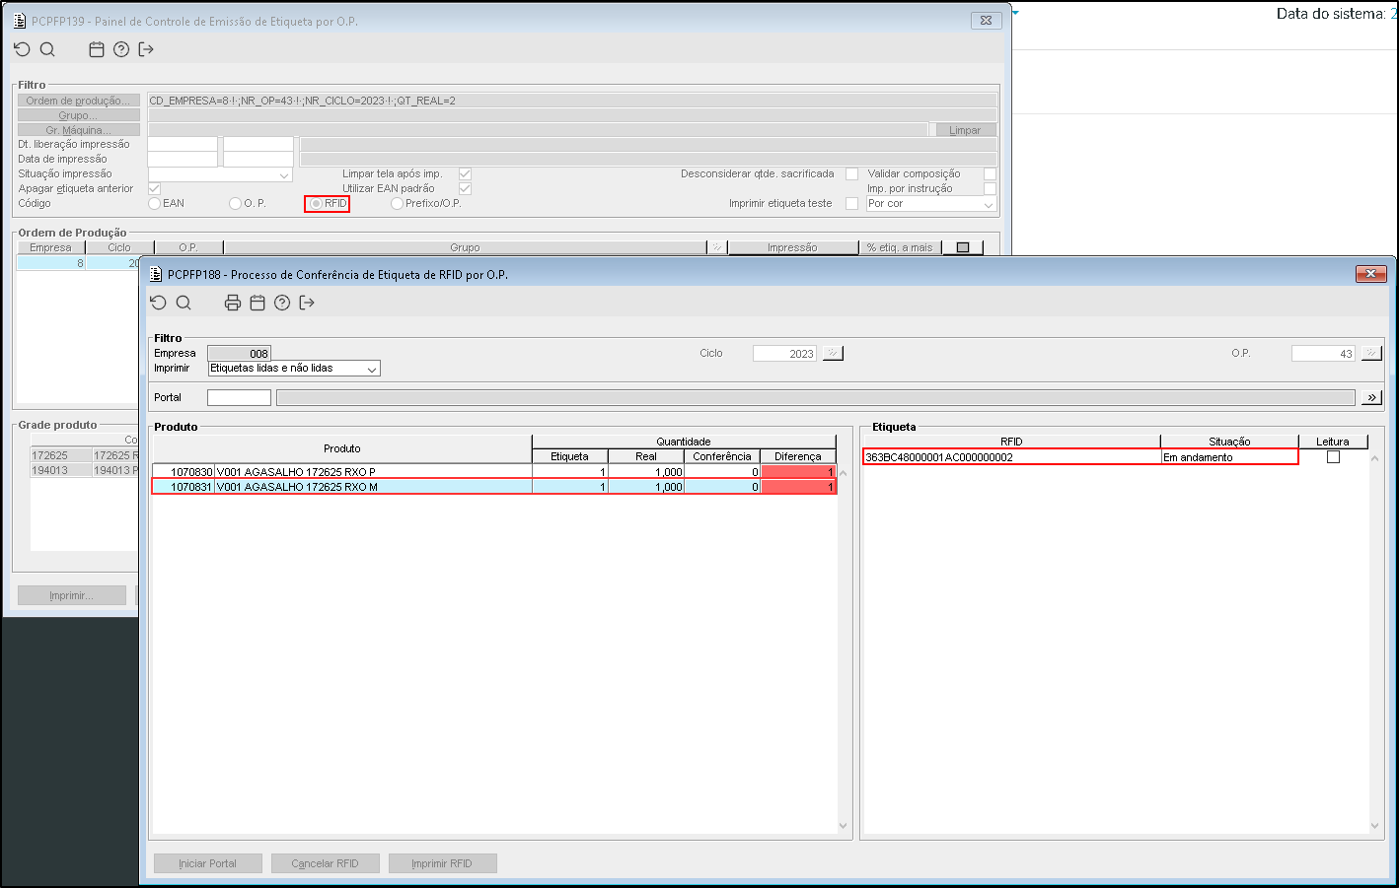Enable 'Imprimir etiqueta teste' checkbox

click(x=851, y=203)
